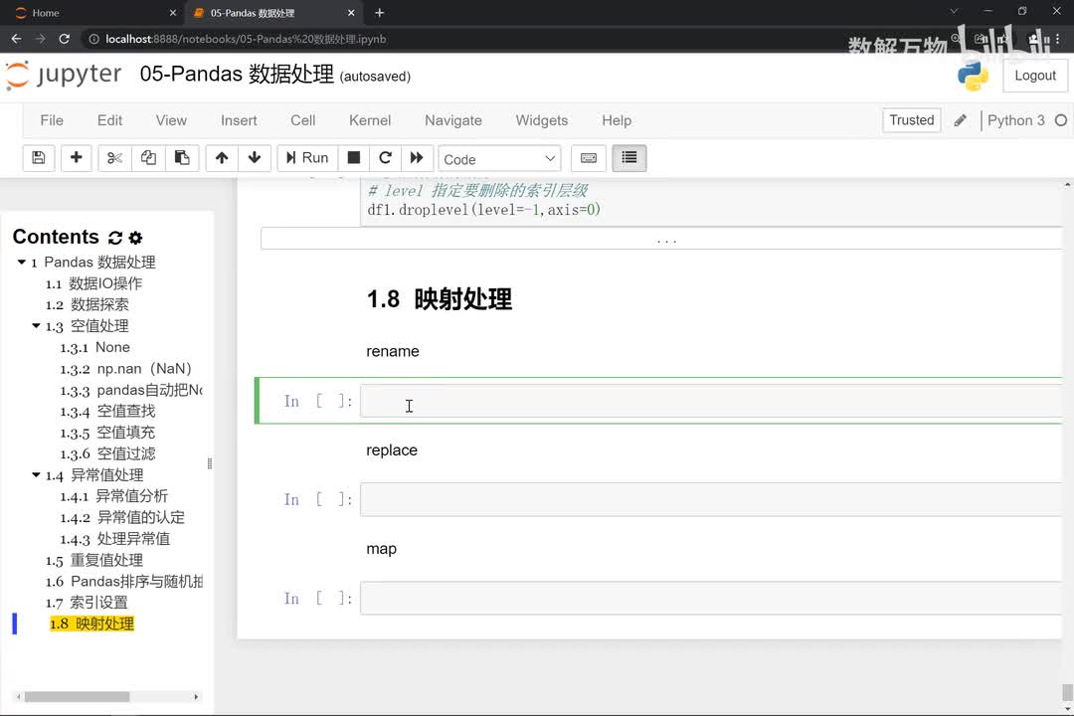Refresh the Contents table icon

(x=115, y=238)
